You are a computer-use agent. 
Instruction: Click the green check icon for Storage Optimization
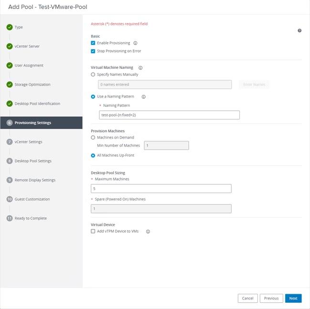tap(10, 85)
